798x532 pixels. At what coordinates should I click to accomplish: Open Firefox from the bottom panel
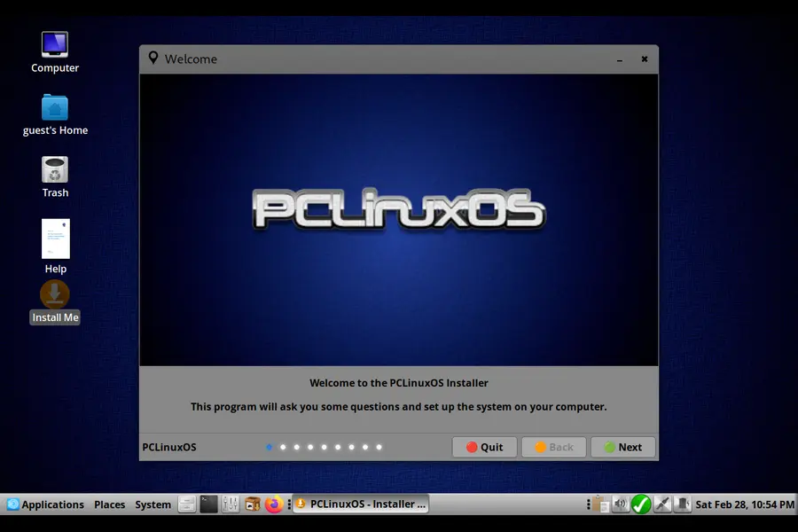click(x=274, y=504)
